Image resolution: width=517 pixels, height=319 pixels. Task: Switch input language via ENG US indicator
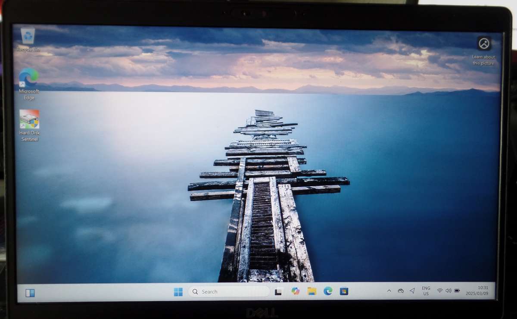[426, 291]
